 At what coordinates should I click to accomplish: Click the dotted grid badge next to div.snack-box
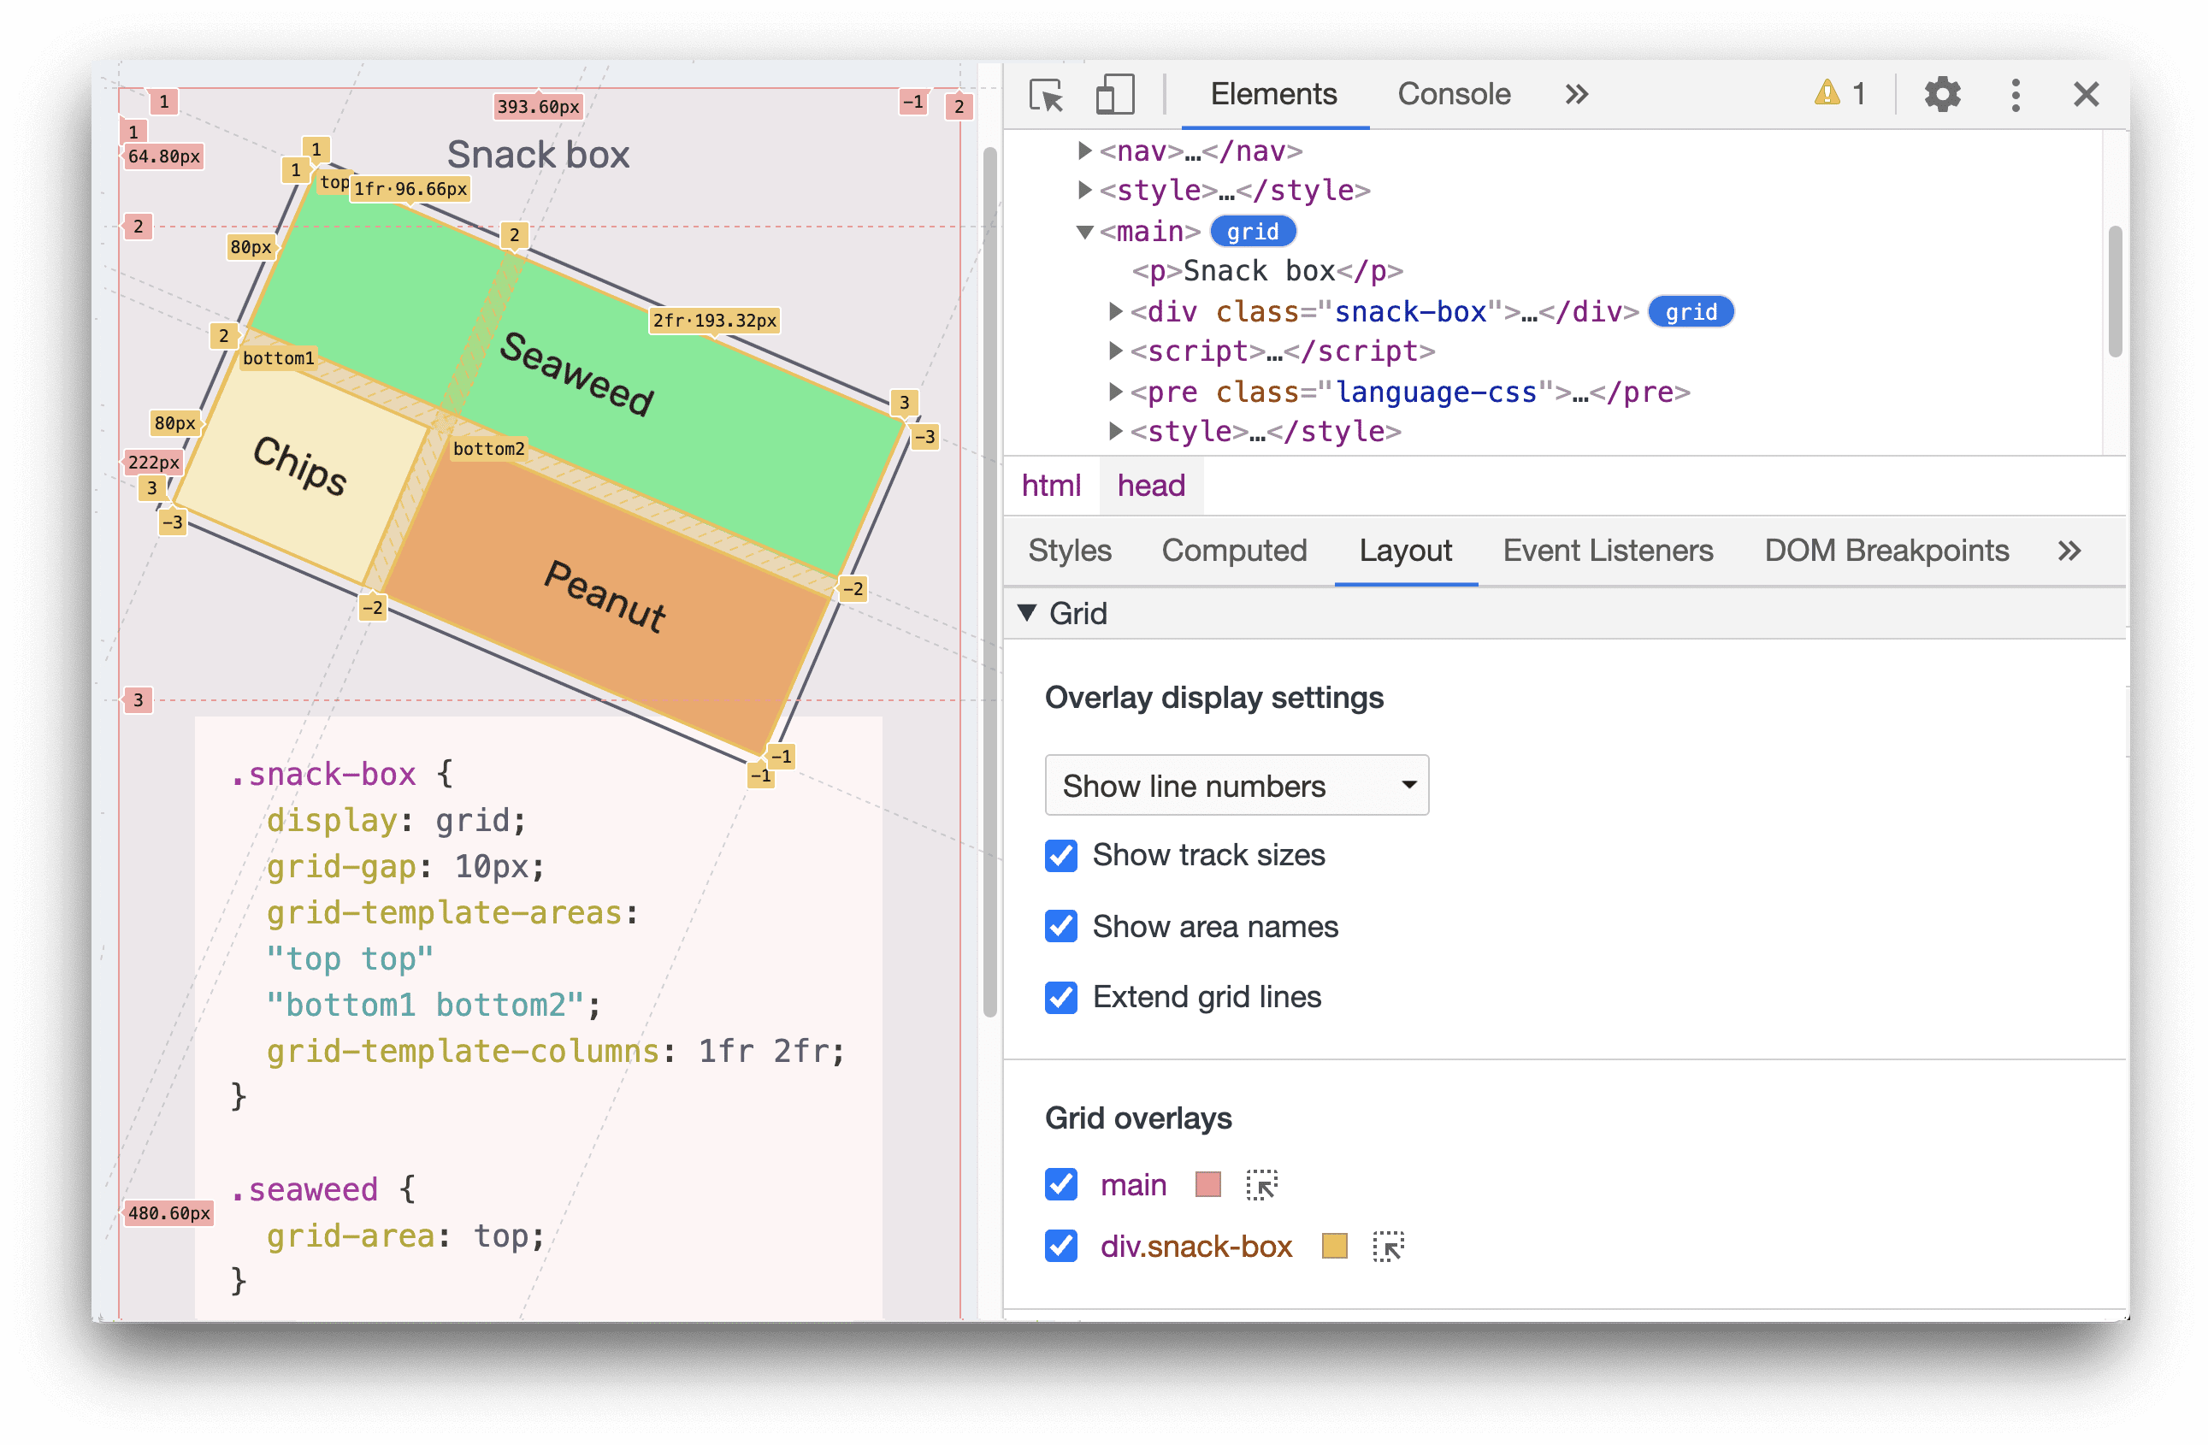(x=1385, y=1245)
